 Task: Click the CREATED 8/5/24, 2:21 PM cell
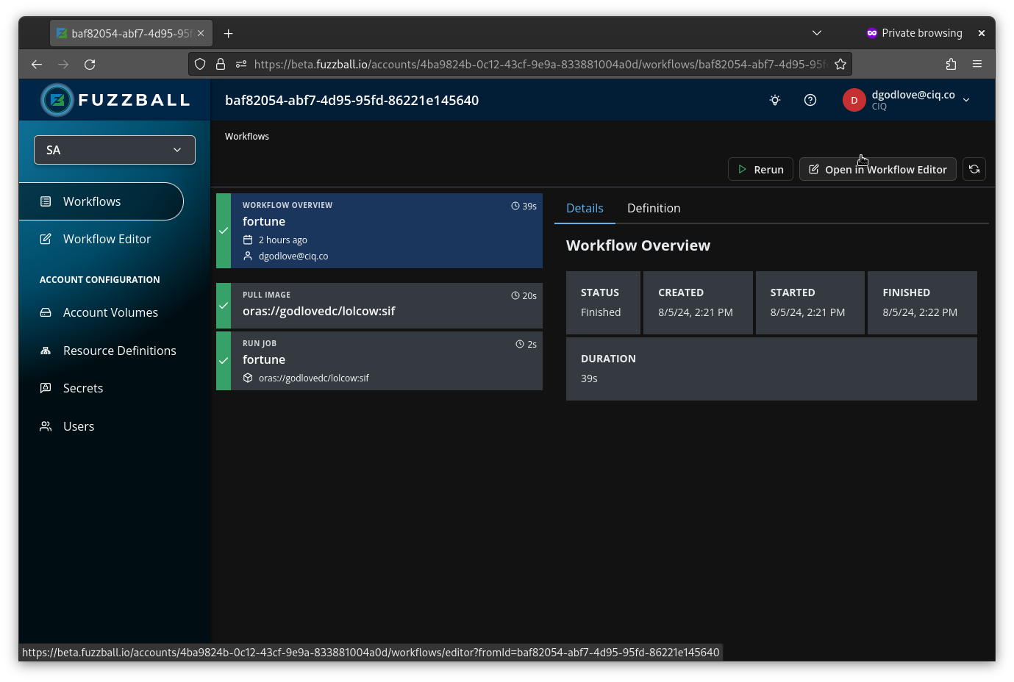[698, 303]
